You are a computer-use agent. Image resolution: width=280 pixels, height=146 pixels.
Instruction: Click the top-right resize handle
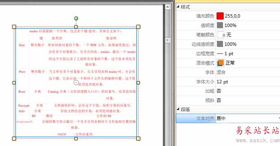click(138, 27)
